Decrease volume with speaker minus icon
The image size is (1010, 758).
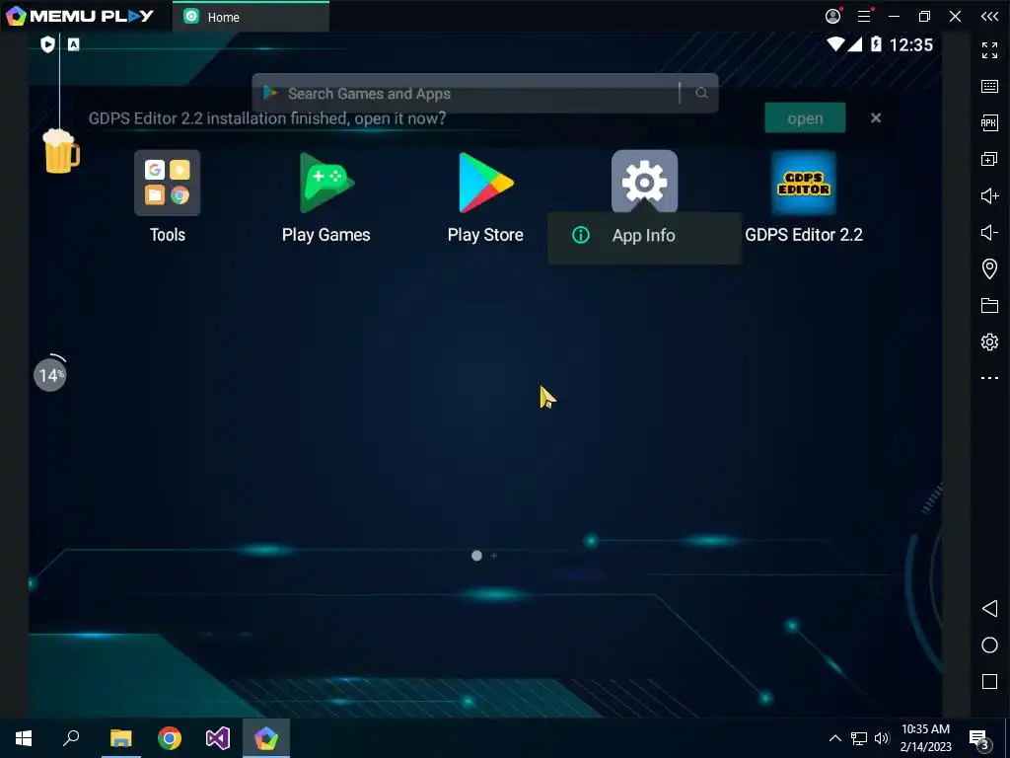coord(989,232)
